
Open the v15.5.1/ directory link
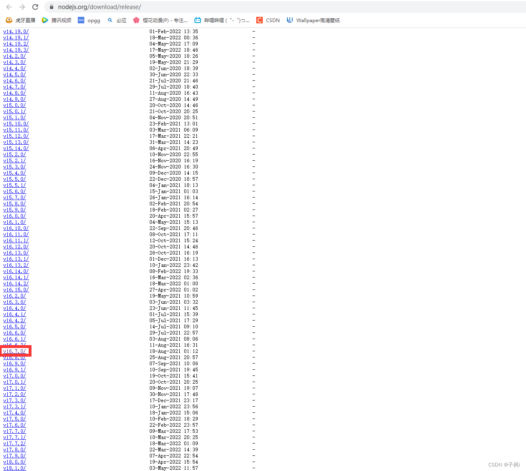14,185
